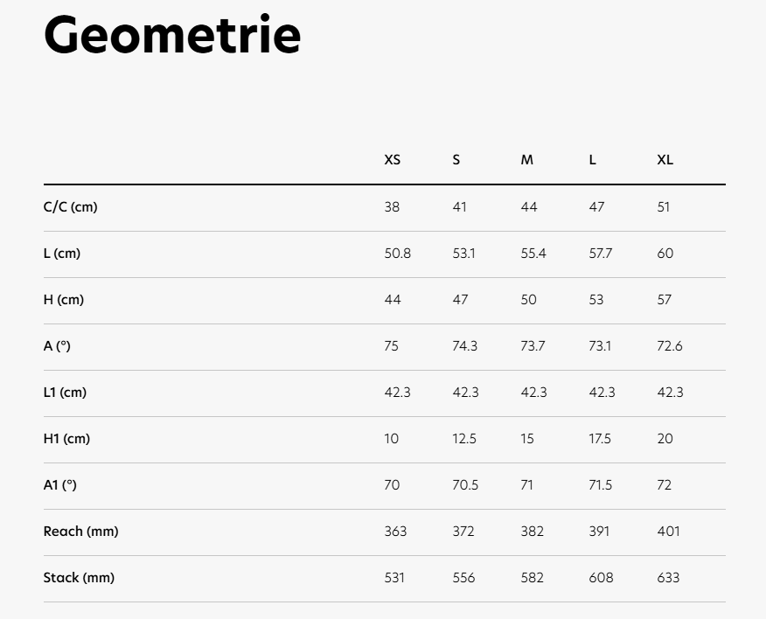Image resolution: width=766 pixels, height=619 pixels.
Task: Click the H1 (cm) row label
Action: [x=66, y=439]
